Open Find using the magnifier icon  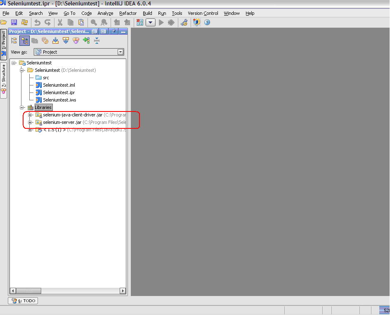94,22
